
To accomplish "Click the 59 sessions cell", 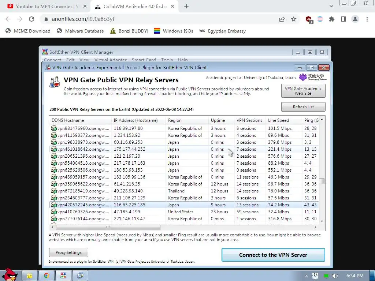I will click(248, 212).
